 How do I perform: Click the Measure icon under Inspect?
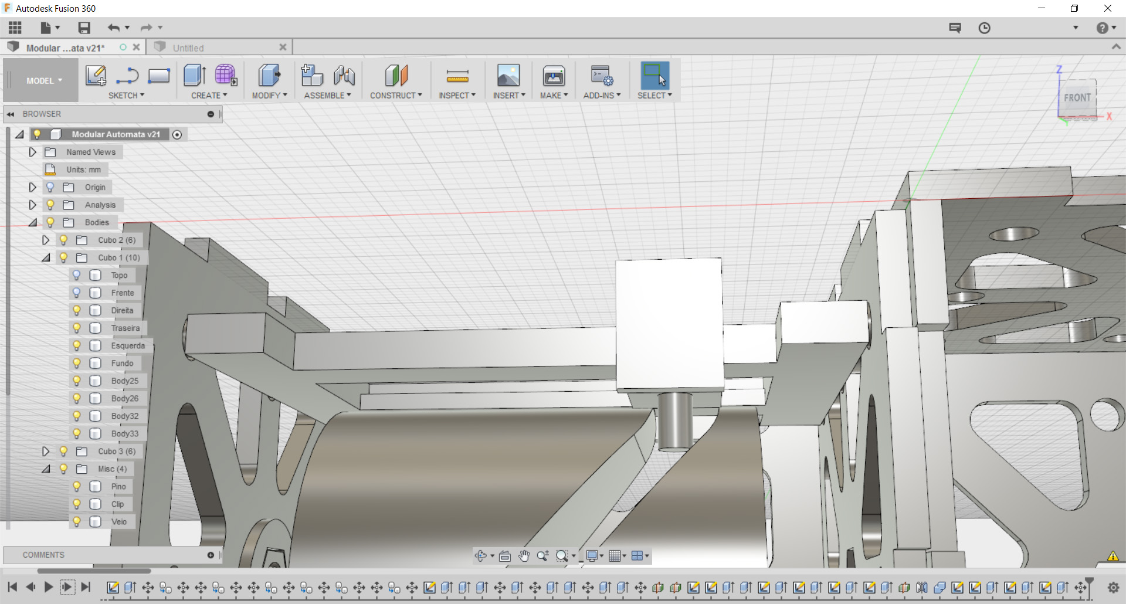(457, 76)
